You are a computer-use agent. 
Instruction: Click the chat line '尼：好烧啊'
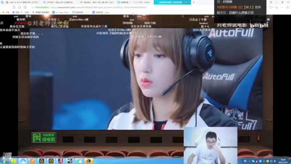tap(224, 2)
